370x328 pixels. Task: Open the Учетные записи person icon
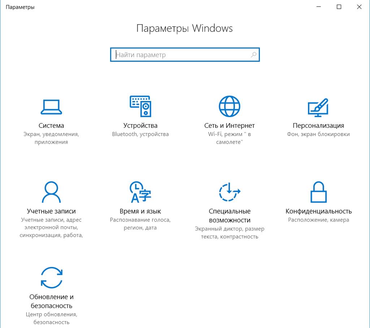tap(51, 192)
